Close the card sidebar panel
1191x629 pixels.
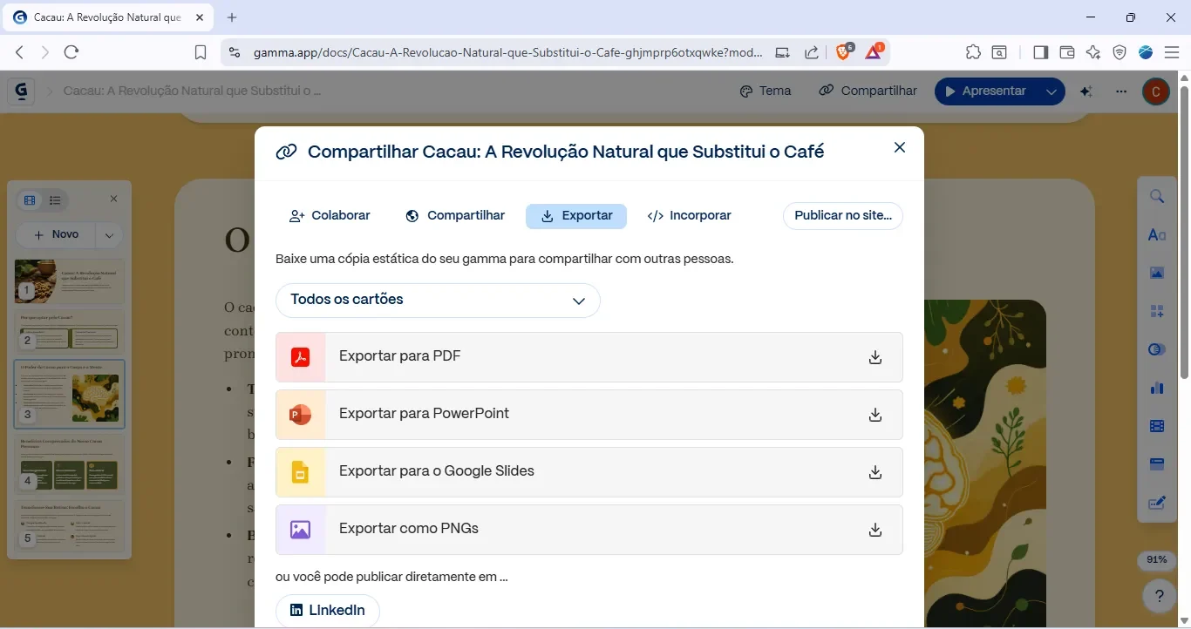pyautogui.click(x=113, y=200)
